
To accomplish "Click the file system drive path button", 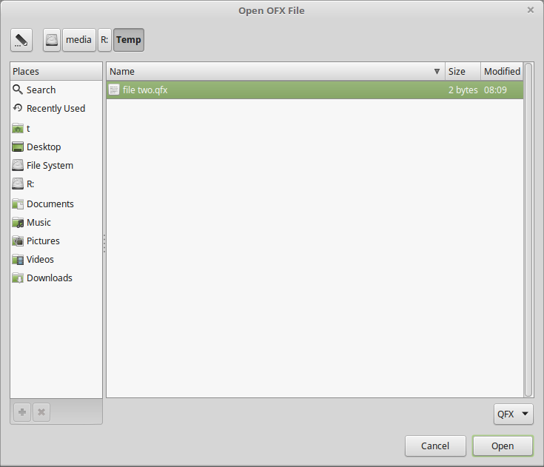I will (52, 40).
